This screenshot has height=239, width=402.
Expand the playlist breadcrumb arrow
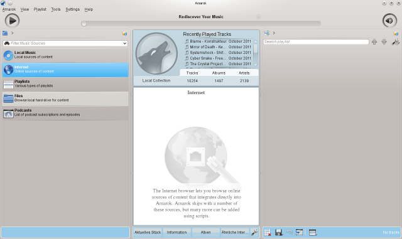[x=274, y=33]
